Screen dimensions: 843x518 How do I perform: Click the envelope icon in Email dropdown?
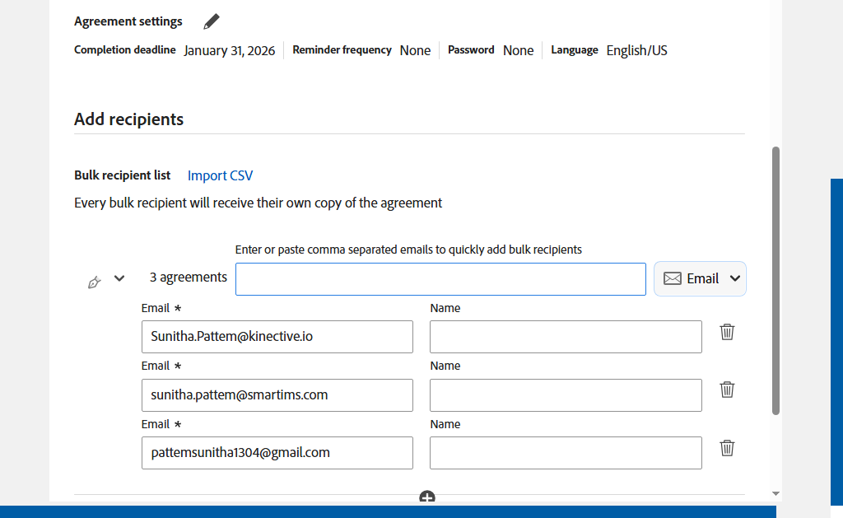point(673,278)
